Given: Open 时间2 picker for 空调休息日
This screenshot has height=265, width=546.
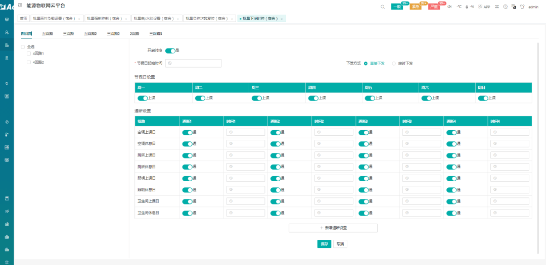Looking at the screenshot, I should 334,144.
